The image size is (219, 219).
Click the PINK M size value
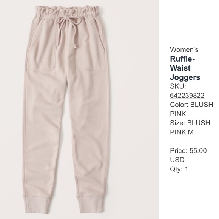pyautogui.click(x=182, y=132)
